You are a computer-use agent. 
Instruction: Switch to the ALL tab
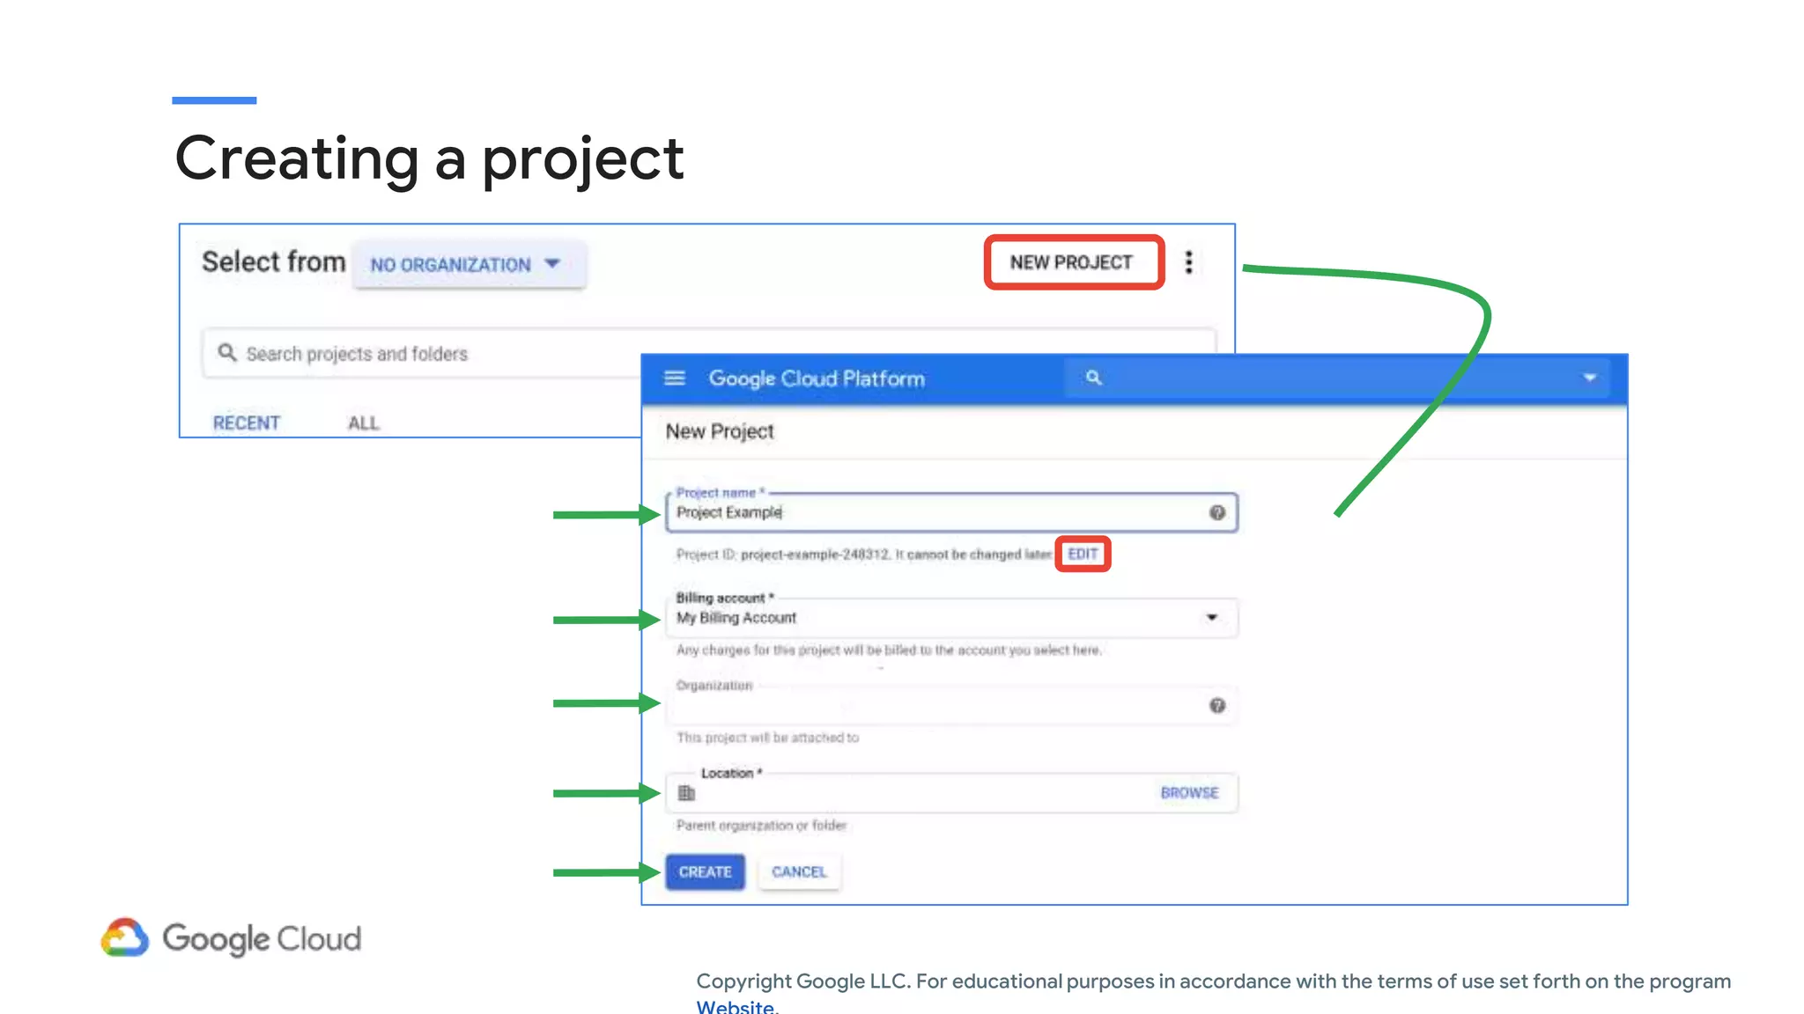point(363,423)
